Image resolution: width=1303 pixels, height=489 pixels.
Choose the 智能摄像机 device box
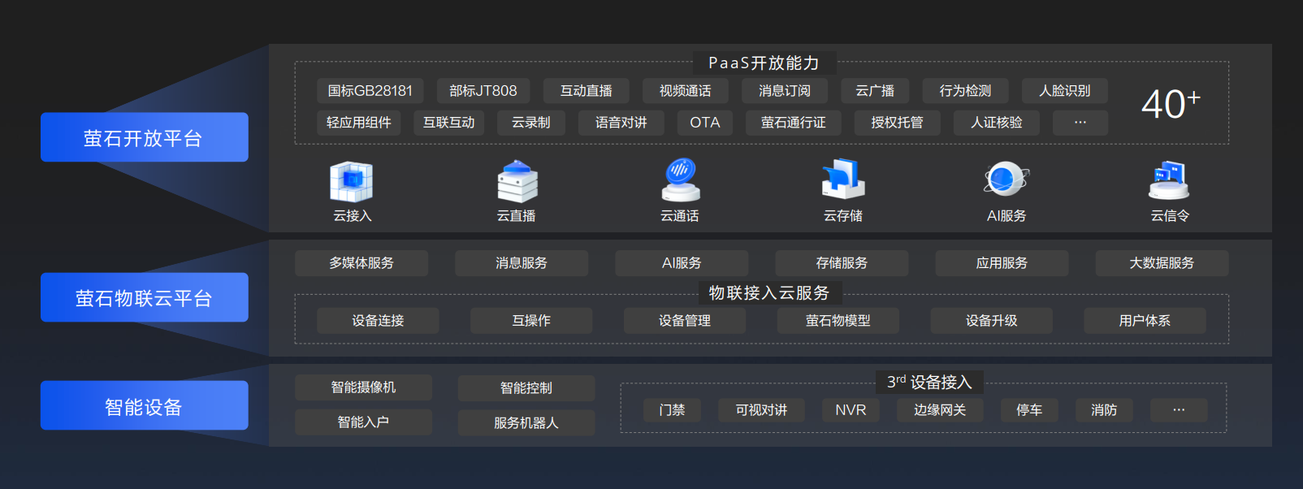click(363, 387)
